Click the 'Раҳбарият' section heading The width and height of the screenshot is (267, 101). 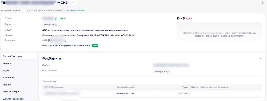pyautogui.click(x=52, y=58)
